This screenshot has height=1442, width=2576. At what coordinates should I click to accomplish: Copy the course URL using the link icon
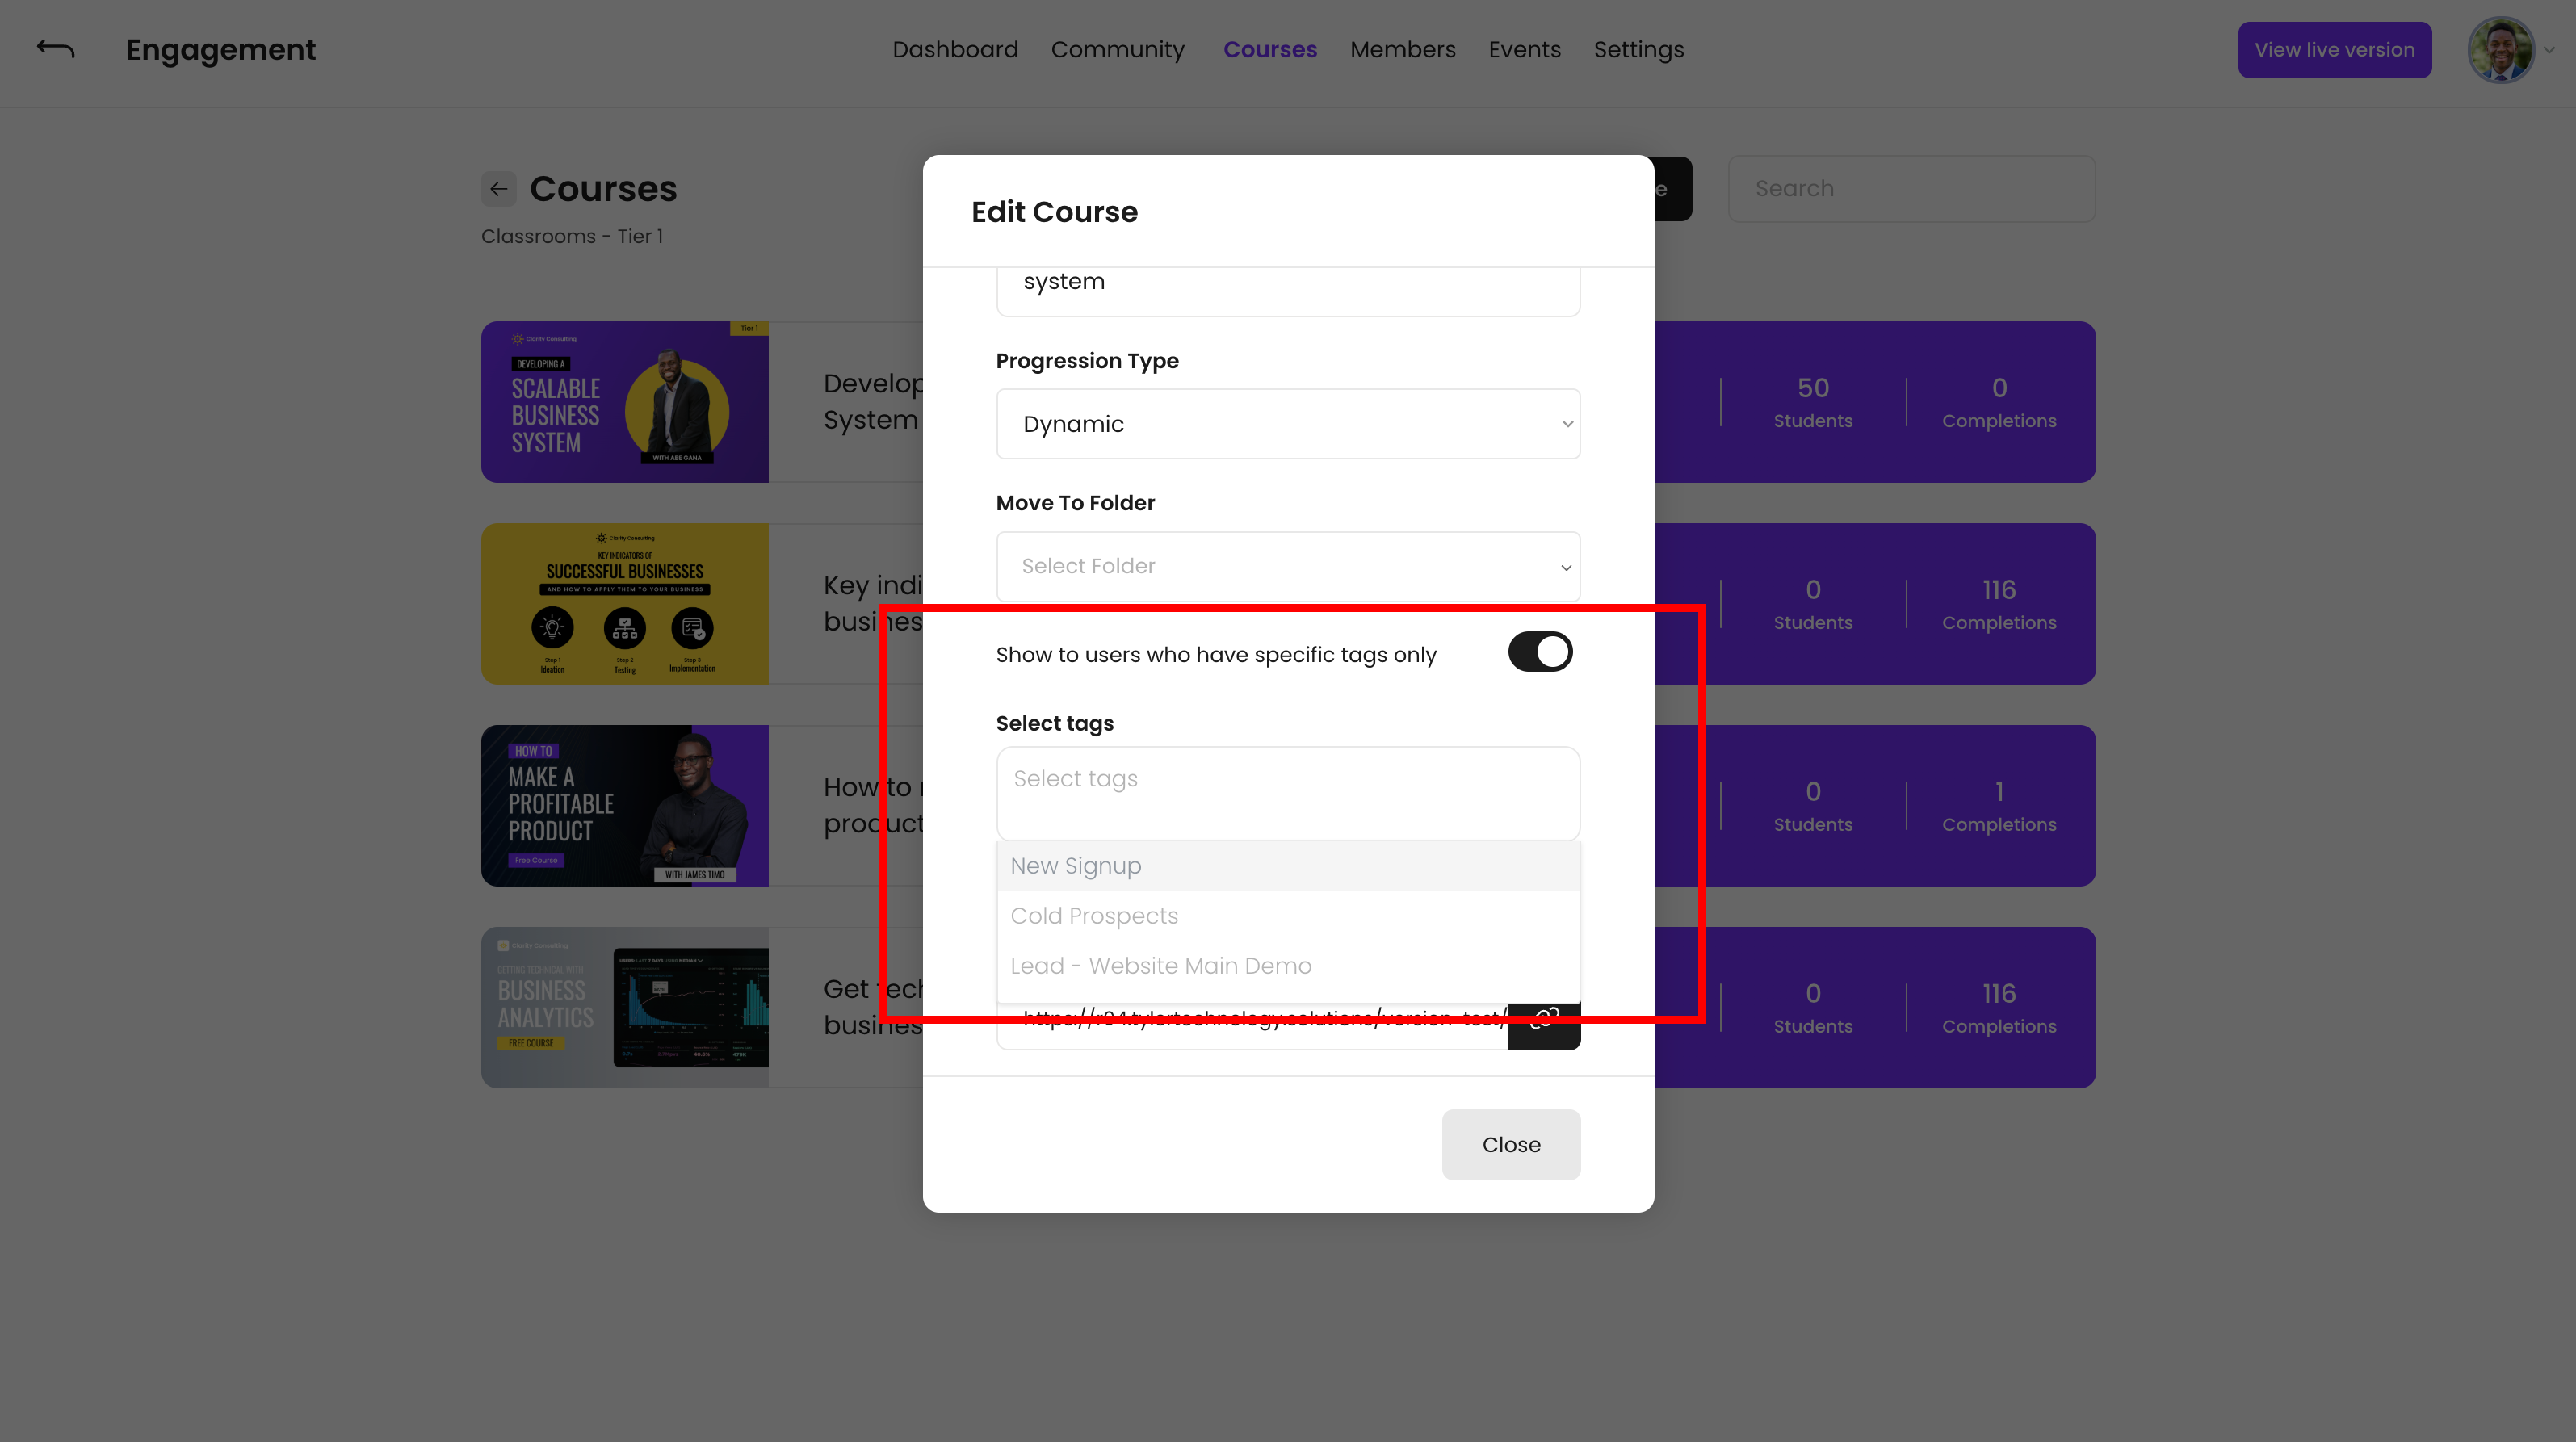[x=1544, y=1020]
